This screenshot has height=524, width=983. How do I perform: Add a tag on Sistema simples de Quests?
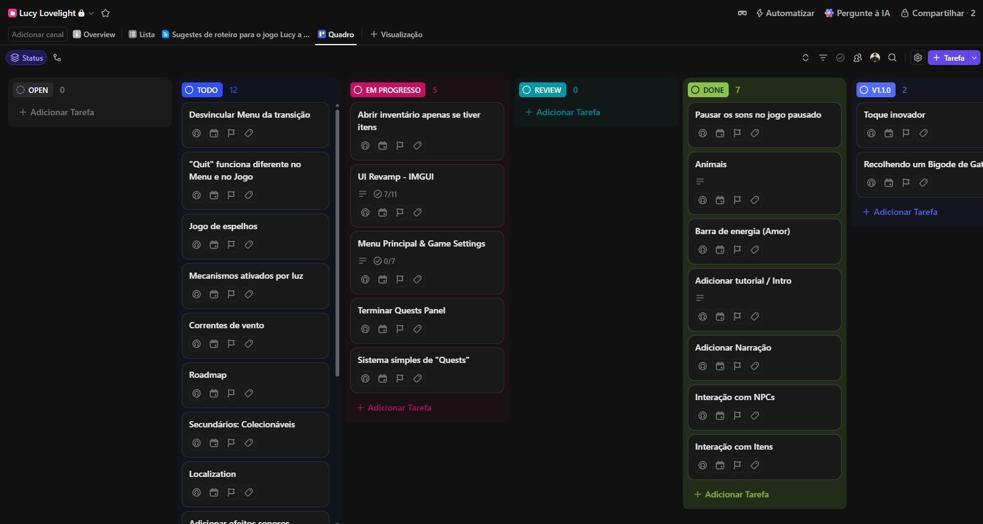(417, 378)
